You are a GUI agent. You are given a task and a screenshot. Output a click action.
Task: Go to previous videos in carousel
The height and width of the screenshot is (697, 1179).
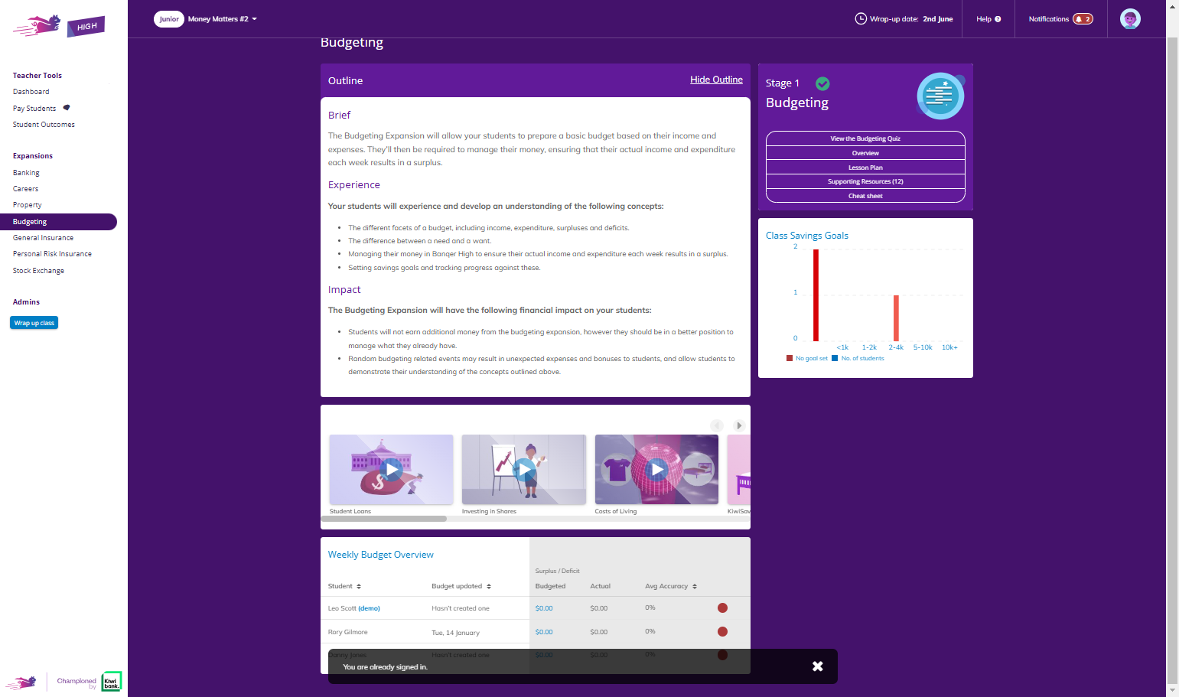pos(717,425)
